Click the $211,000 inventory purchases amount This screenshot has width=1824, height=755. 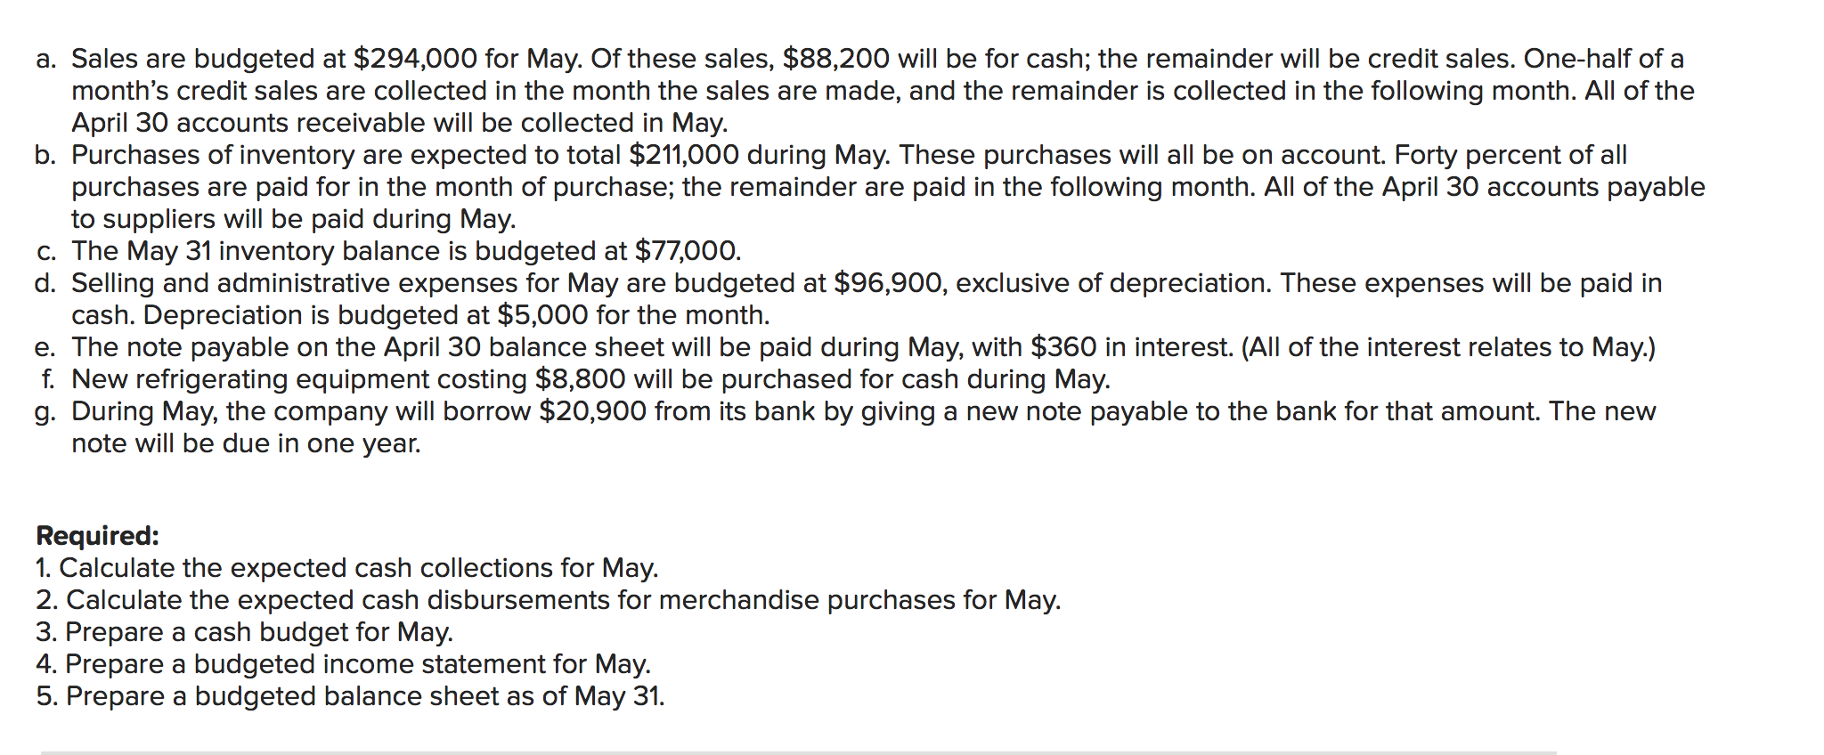(684, 155)
